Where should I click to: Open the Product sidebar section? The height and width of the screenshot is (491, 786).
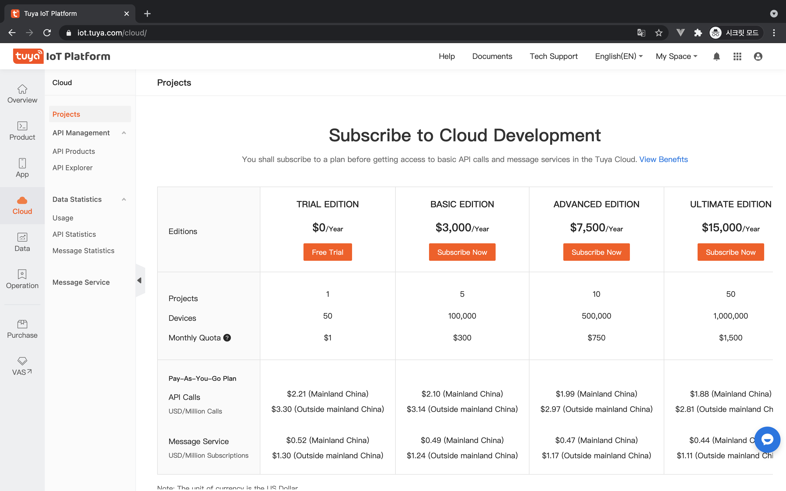click(x=22, y=131)
